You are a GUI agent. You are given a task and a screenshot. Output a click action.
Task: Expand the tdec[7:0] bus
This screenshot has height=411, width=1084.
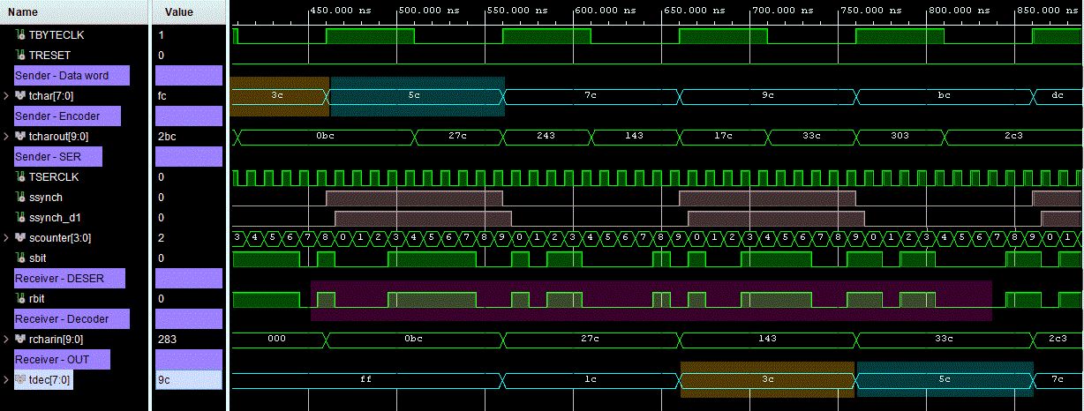7,380
